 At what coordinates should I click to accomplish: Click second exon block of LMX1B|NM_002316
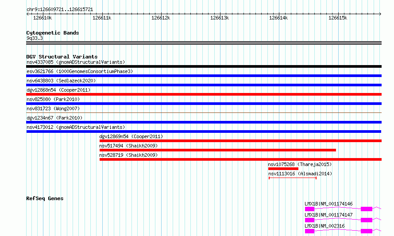[x=367, y=231]
